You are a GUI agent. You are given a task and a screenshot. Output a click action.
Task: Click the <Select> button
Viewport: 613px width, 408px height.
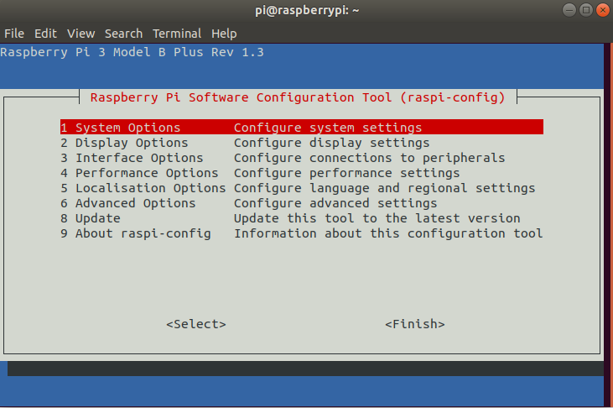click(x=196, y=324)
